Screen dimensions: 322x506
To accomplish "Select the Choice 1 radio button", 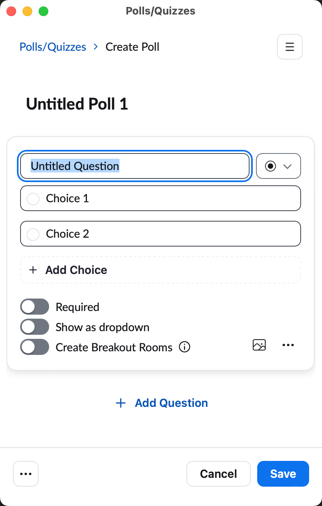I will (x=33, y=198).
